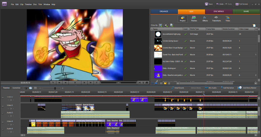Select the Selection tool in timeline
The width and height of the screenshot is (261, 137).
pos(26,88)
